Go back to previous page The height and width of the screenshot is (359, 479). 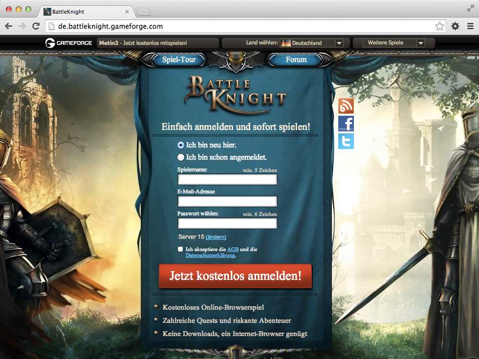[8, 26]
